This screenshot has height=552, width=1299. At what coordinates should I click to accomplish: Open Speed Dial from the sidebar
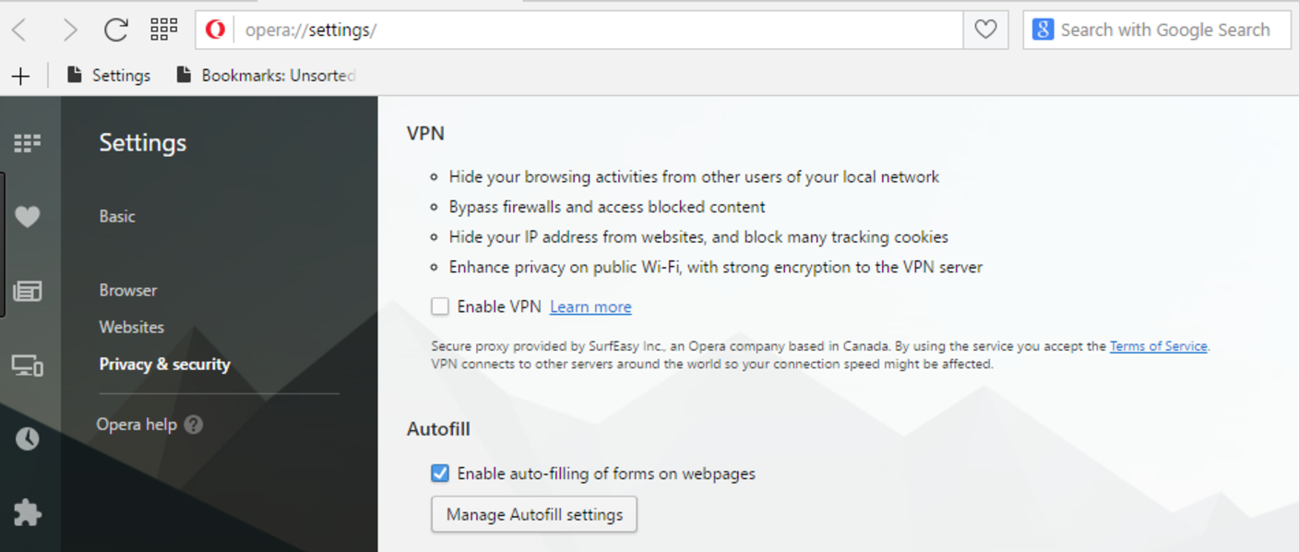coord(27,143)
